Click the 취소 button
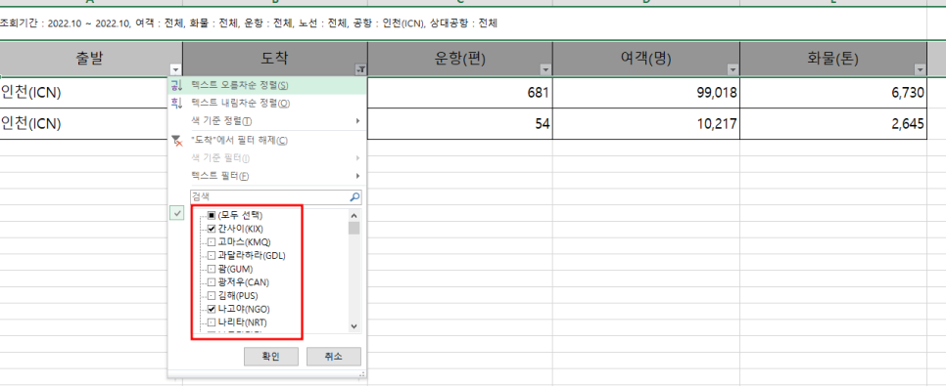 tap(334, 356)
